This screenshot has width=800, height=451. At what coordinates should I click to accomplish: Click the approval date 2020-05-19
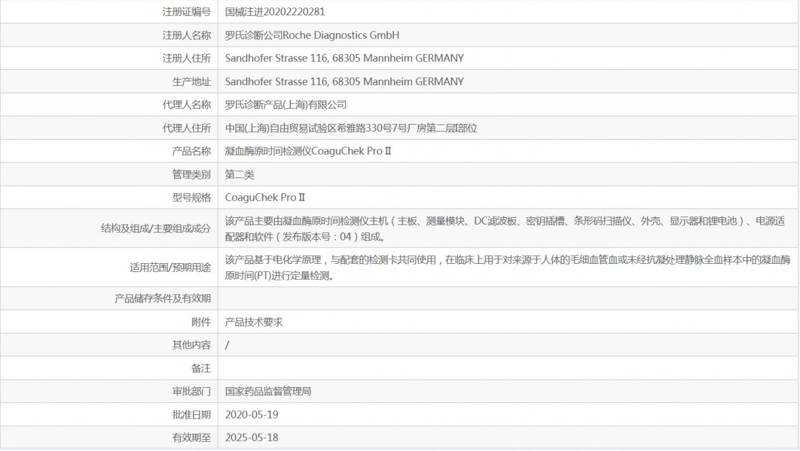pos(251,414)
